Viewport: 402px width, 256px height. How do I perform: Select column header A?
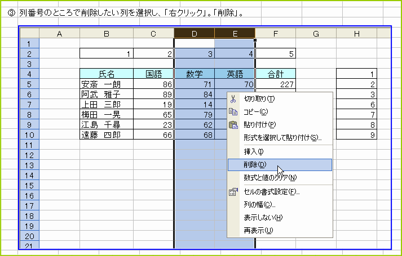(x=59, y=34)
